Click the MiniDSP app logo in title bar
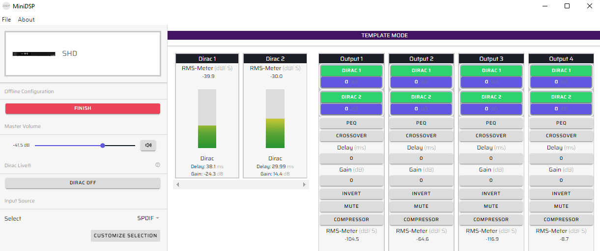Screen dimensions: 600x251 6,6
